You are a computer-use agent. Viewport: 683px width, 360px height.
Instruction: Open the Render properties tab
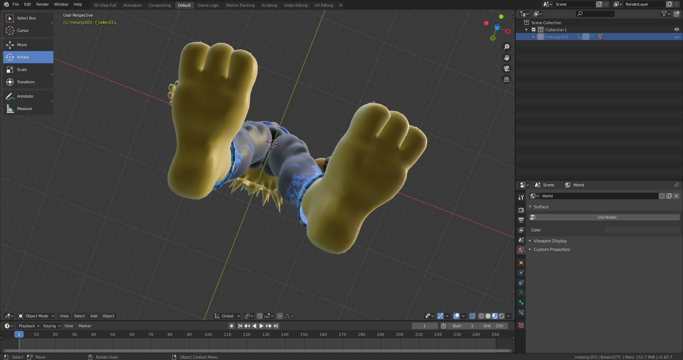[521, 210]
